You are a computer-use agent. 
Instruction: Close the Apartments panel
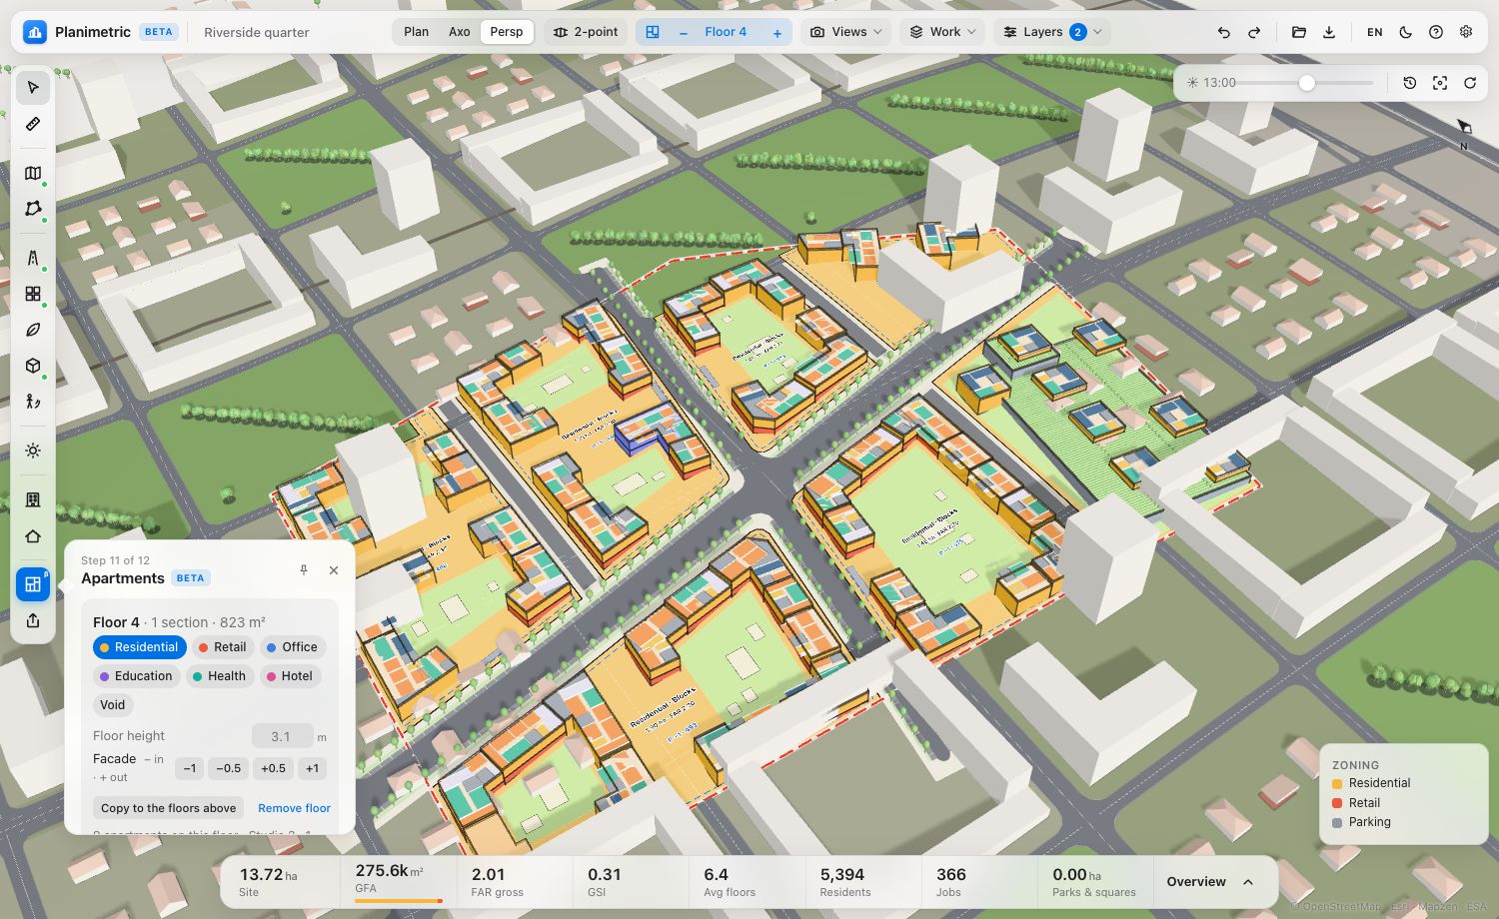(x=334, y=570)
